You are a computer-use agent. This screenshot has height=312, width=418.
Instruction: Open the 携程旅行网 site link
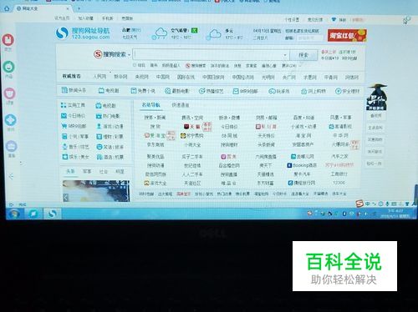click(x=302, y=183)
